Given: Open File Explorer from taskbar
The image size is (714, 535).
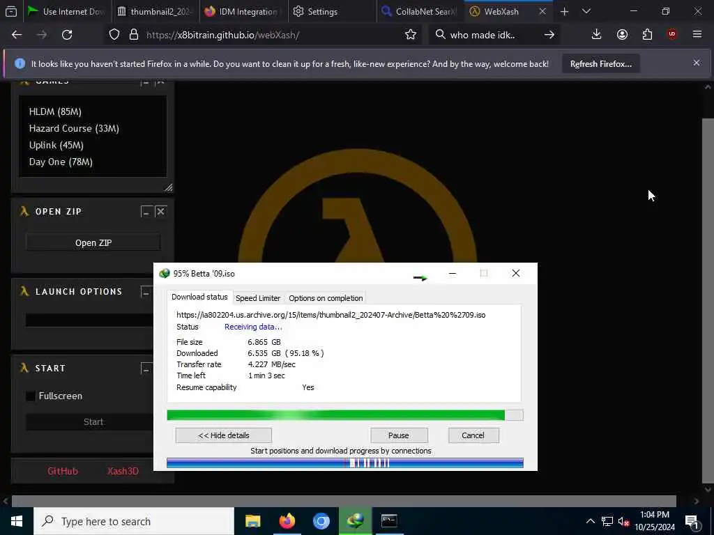Looking at the screenshot, I should 252,521.
